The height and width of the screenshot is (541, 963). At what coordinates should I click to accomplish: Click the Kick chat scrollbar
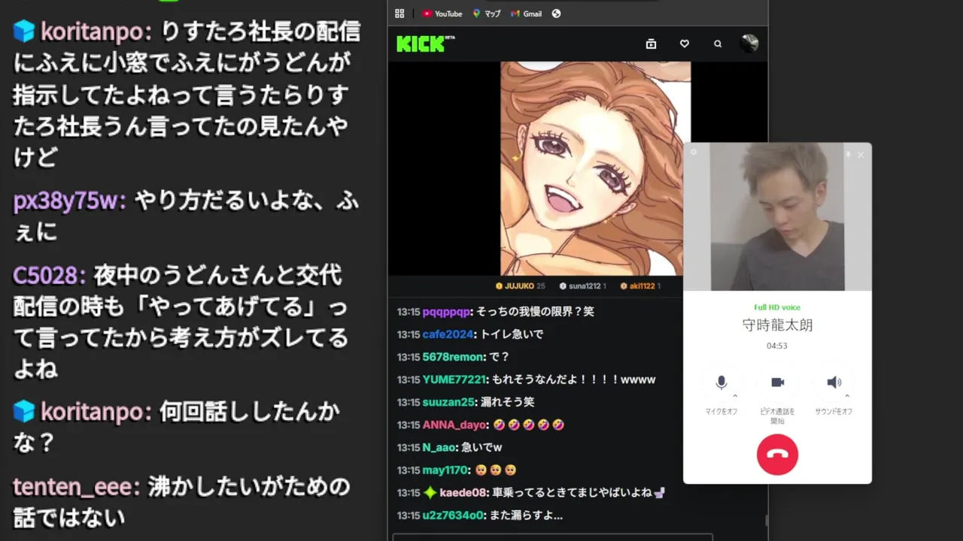[766, 521]
